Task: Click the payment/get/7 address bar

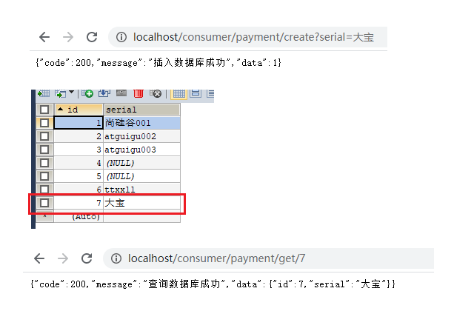Action: coord(268,258)
